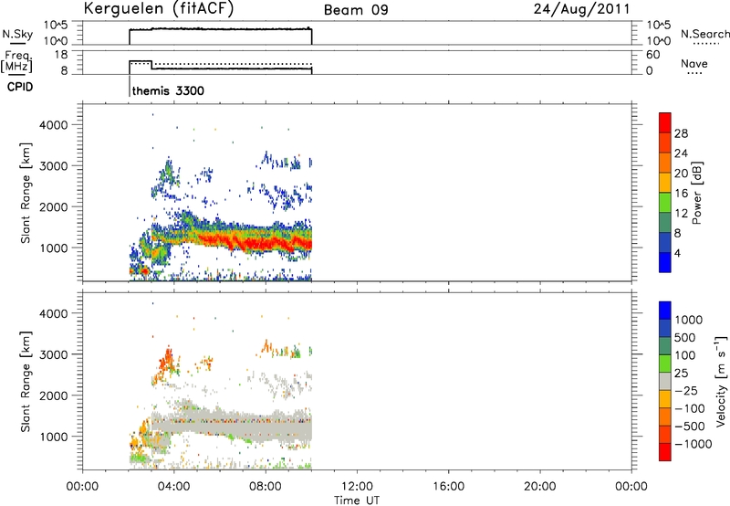Click the 12:00 time axis label
730x506 pixels.
[x=357, y=487]
